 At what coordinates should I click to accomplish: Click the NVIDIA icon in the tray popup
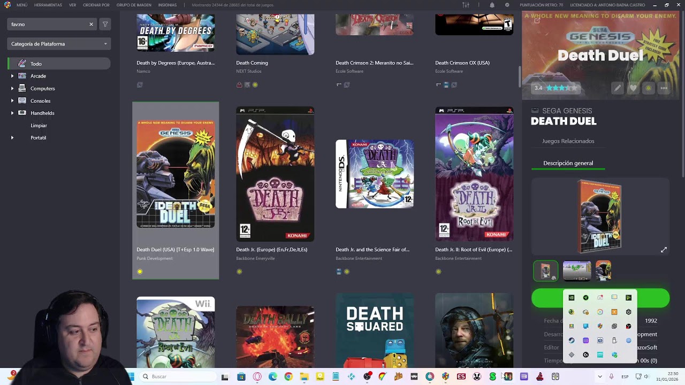click(572, 298)
